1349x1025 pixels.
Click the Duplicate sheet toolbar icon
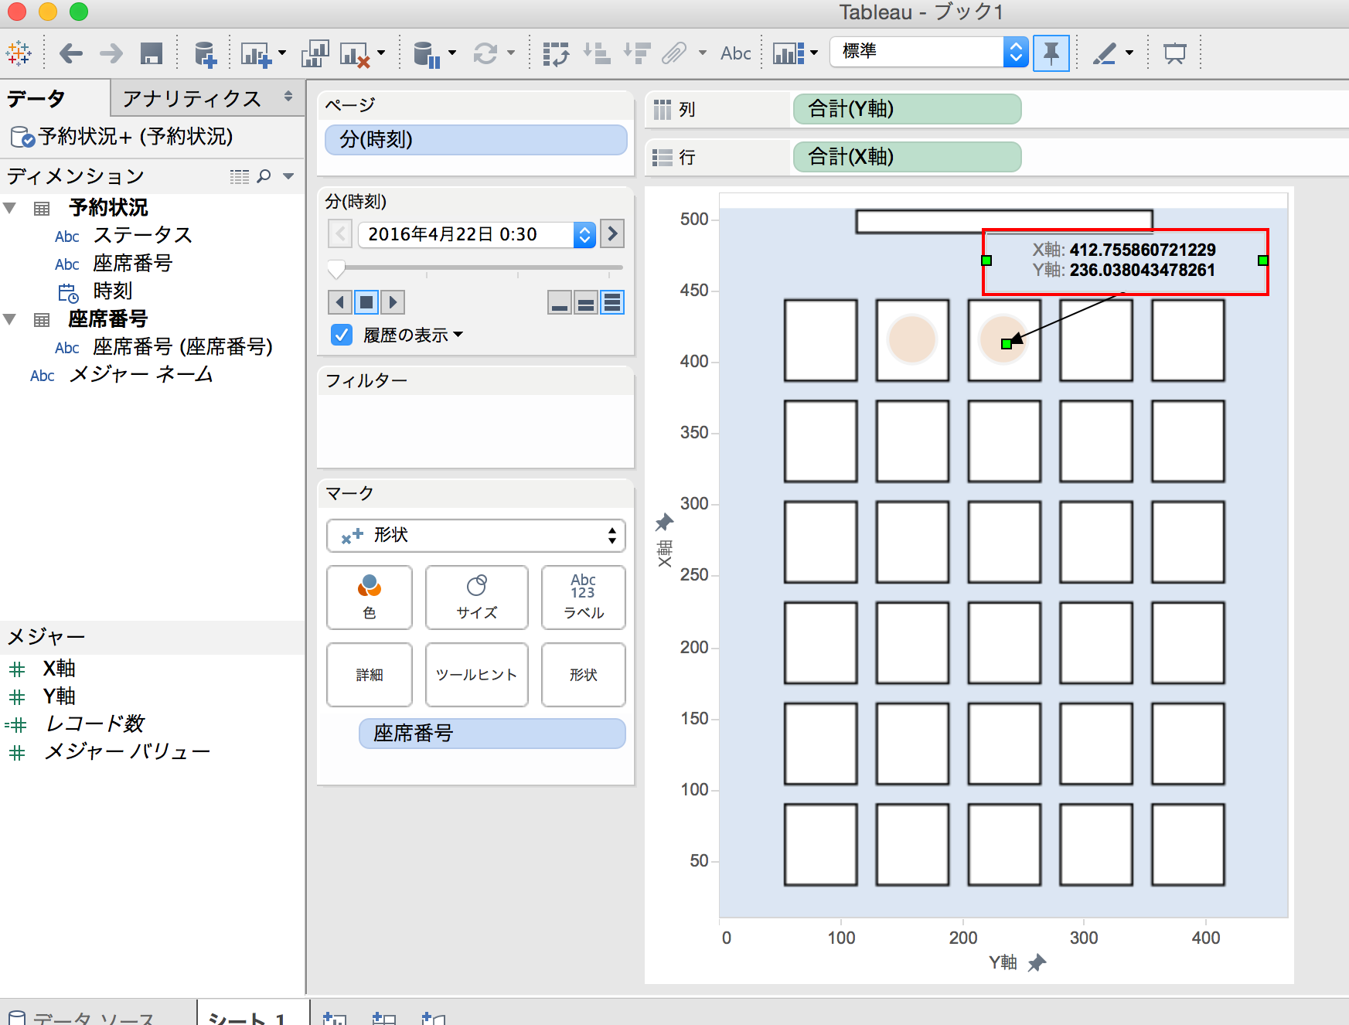point(315,53)
